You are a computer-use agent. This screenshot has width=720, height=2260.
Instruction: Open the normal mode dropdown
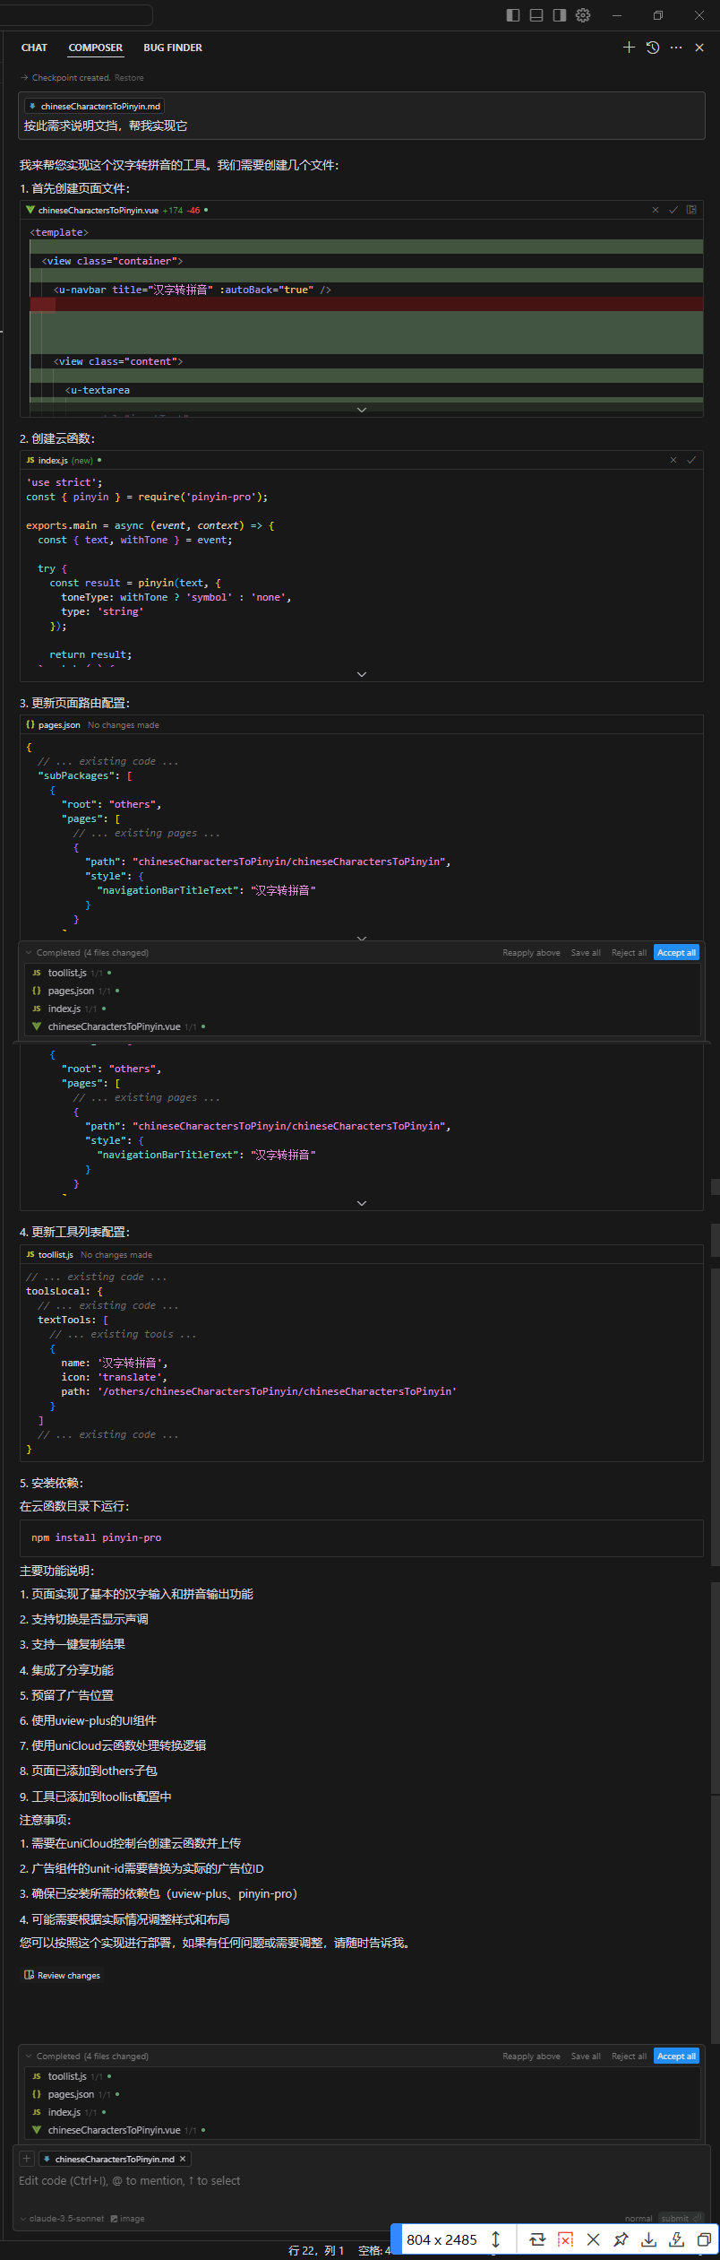tap(639, 2219)
